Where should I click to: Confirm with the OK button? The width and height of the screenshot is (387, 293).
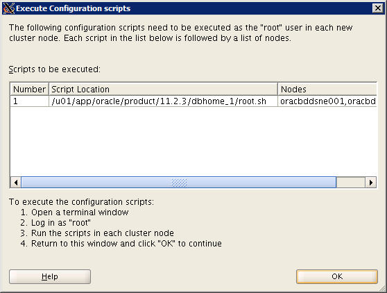point(337,276)
